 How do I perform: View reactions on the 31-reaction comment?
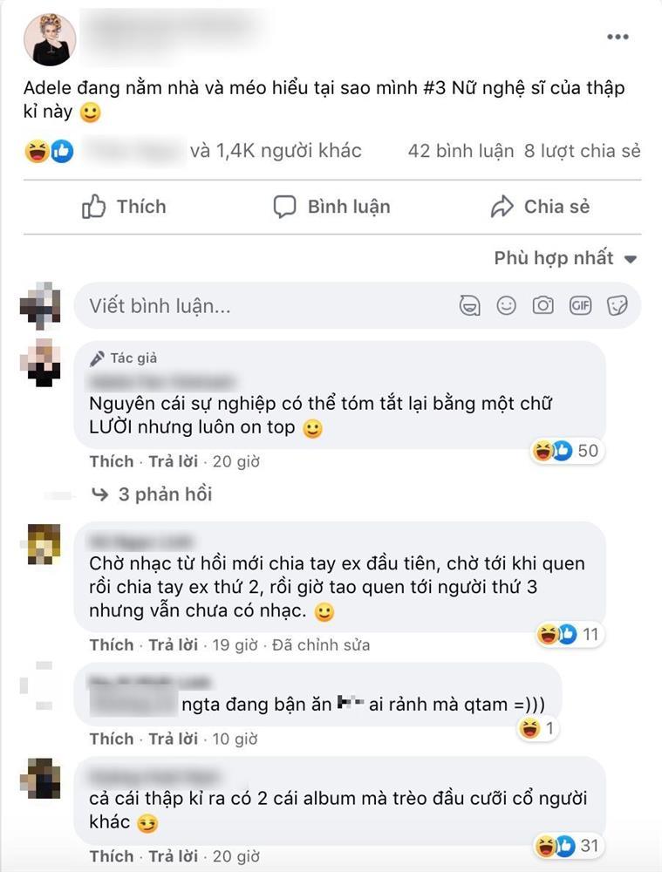coord(567,846)
